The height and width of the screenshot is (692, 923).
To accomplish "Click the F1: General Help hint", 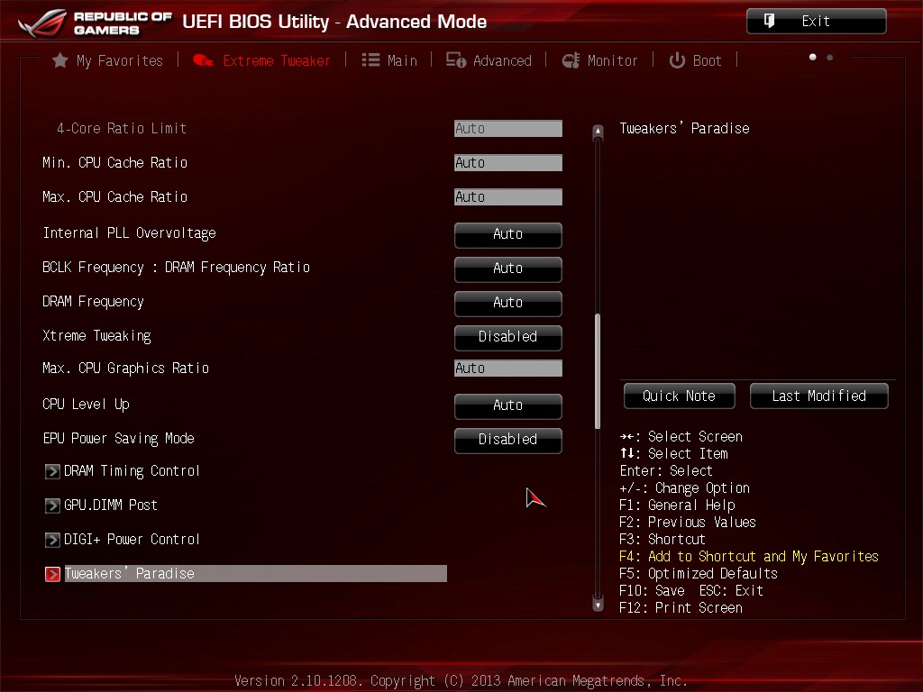I will click(x=677, y=505).
